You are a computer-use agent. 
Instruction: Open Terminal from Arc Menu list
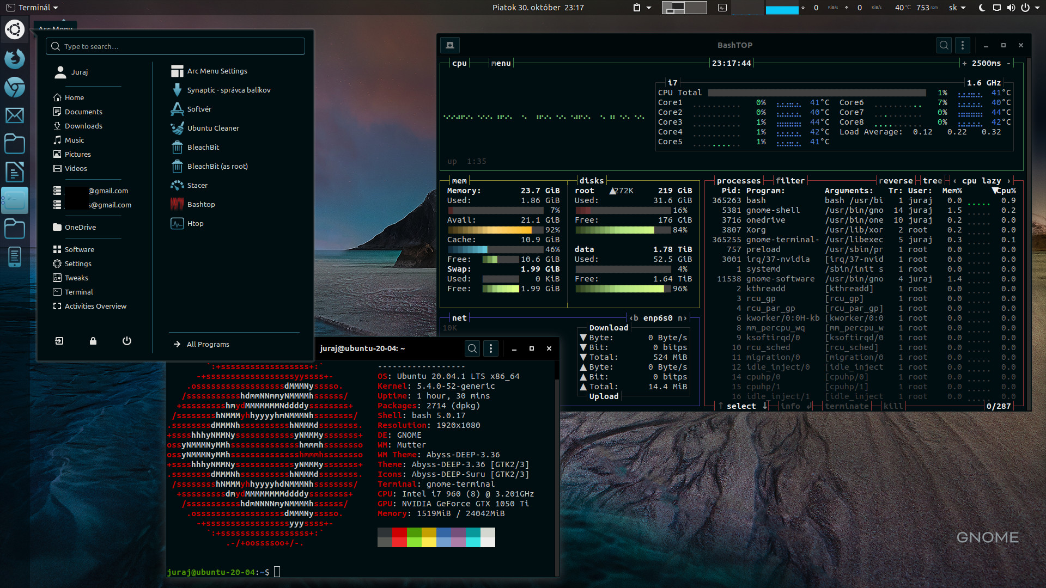pyautogui.click(x=73, y=292)
